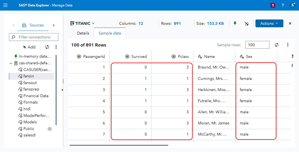Viewport: 299px width, 152px height.
Task: Close the TITANIC table view
Action: click(x=290, y=23)
